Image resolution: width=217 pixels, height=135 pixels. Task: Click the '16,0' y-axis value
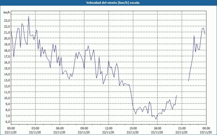point(7,62)
